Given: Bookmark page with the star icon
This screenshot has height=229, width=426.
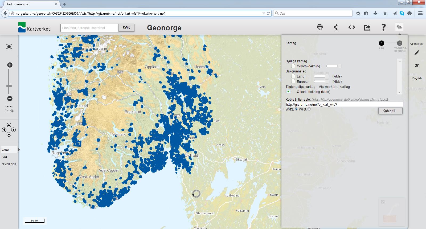Looking at the screenshot, I should 358,13.
